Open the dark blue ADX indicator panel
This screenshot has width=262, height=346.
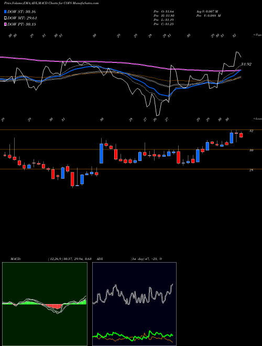[x=134, y=304]
